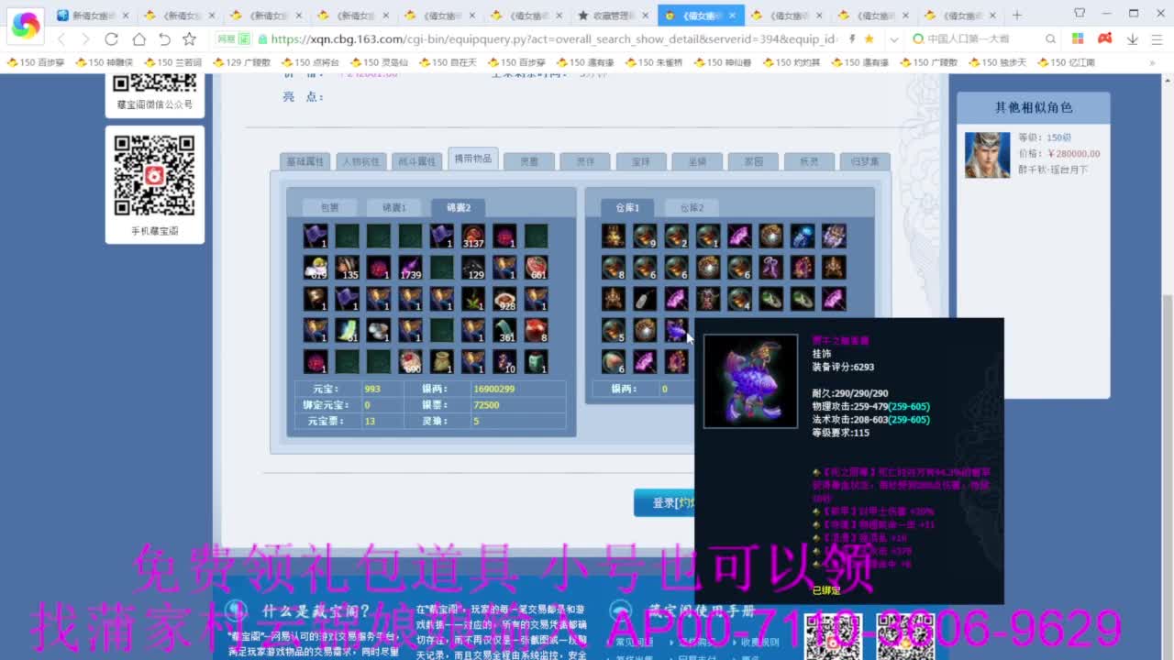Switch to the 基础属性 tab
The width and height of the screenshot is (1174, 660).
305,161
